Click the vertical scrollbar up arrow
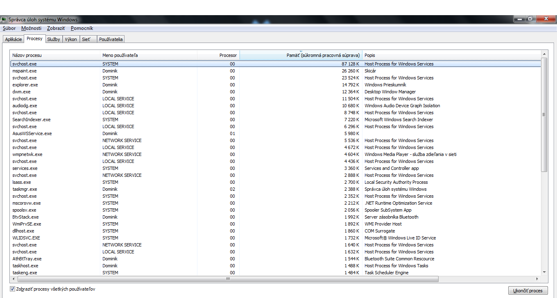Image resolution: width=557 pixels, height=298 pixels. 544,54
